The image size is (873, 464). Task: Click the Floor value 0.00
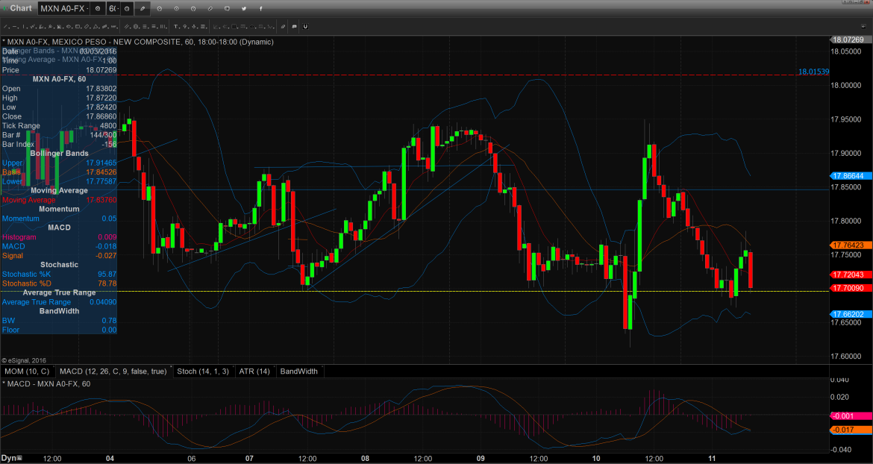click(109, 330)
